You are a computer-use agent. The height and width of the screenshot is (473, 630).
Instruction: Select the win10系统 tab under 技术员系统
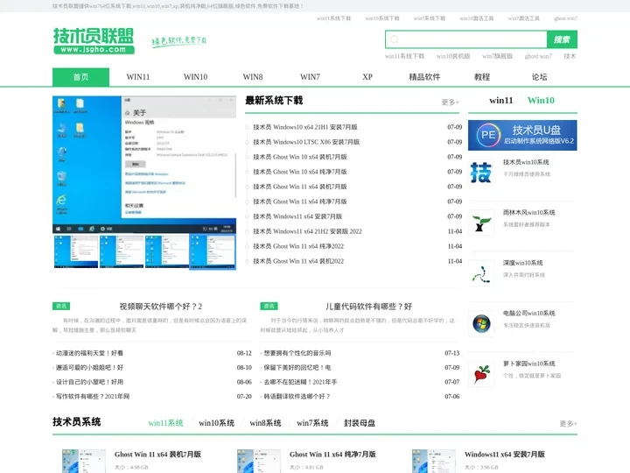pyautogui.click(x=217, y=423)
